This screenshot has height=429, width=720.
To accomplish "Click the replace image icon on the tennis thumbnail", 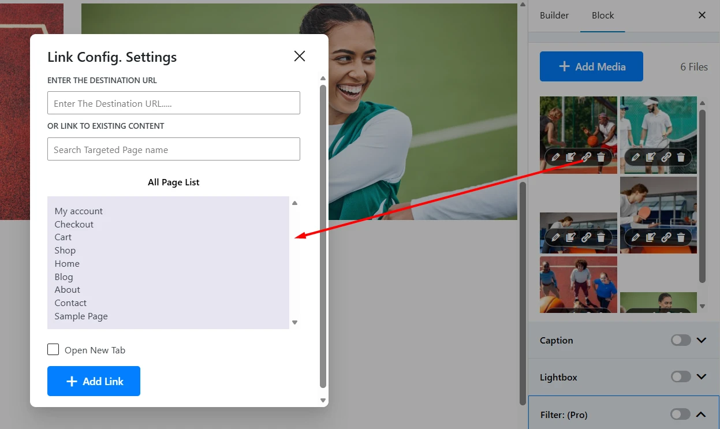I will click(651, 156).
